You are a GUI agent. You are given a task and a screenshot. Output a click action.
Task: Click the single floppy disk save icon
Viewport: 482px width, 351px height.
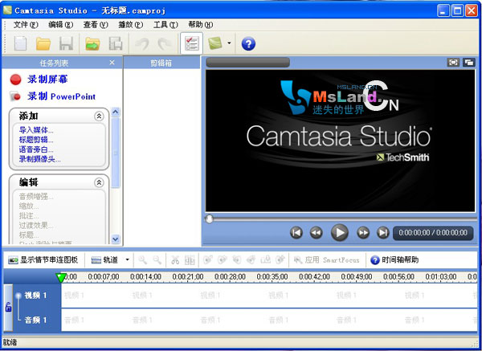66,43
